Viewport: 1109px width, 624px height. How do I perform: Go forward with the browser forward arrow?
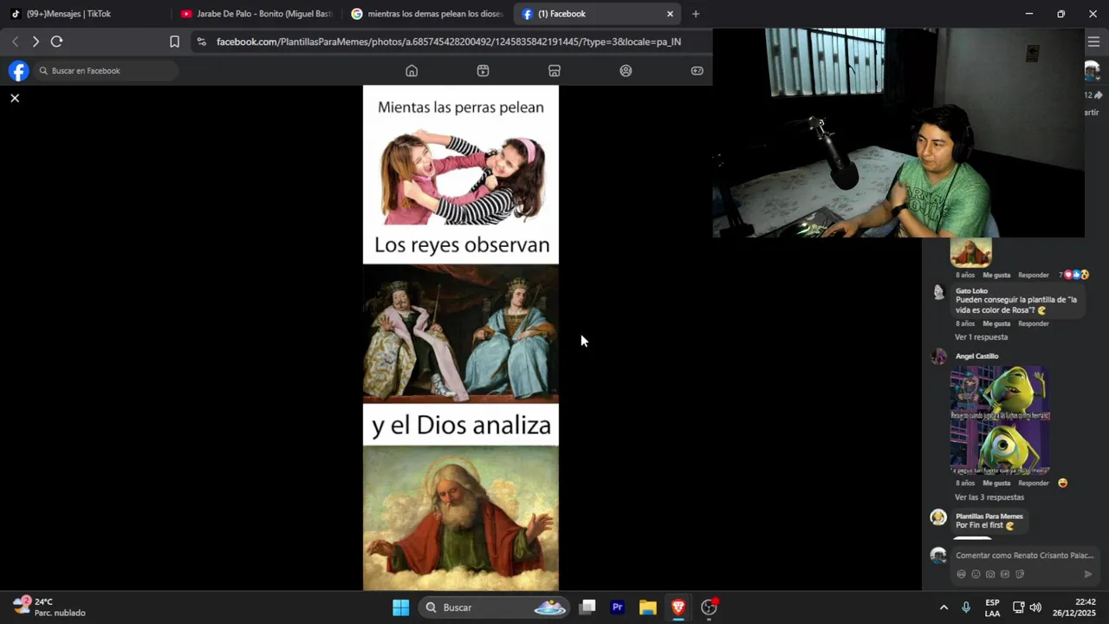click(36, 42)
